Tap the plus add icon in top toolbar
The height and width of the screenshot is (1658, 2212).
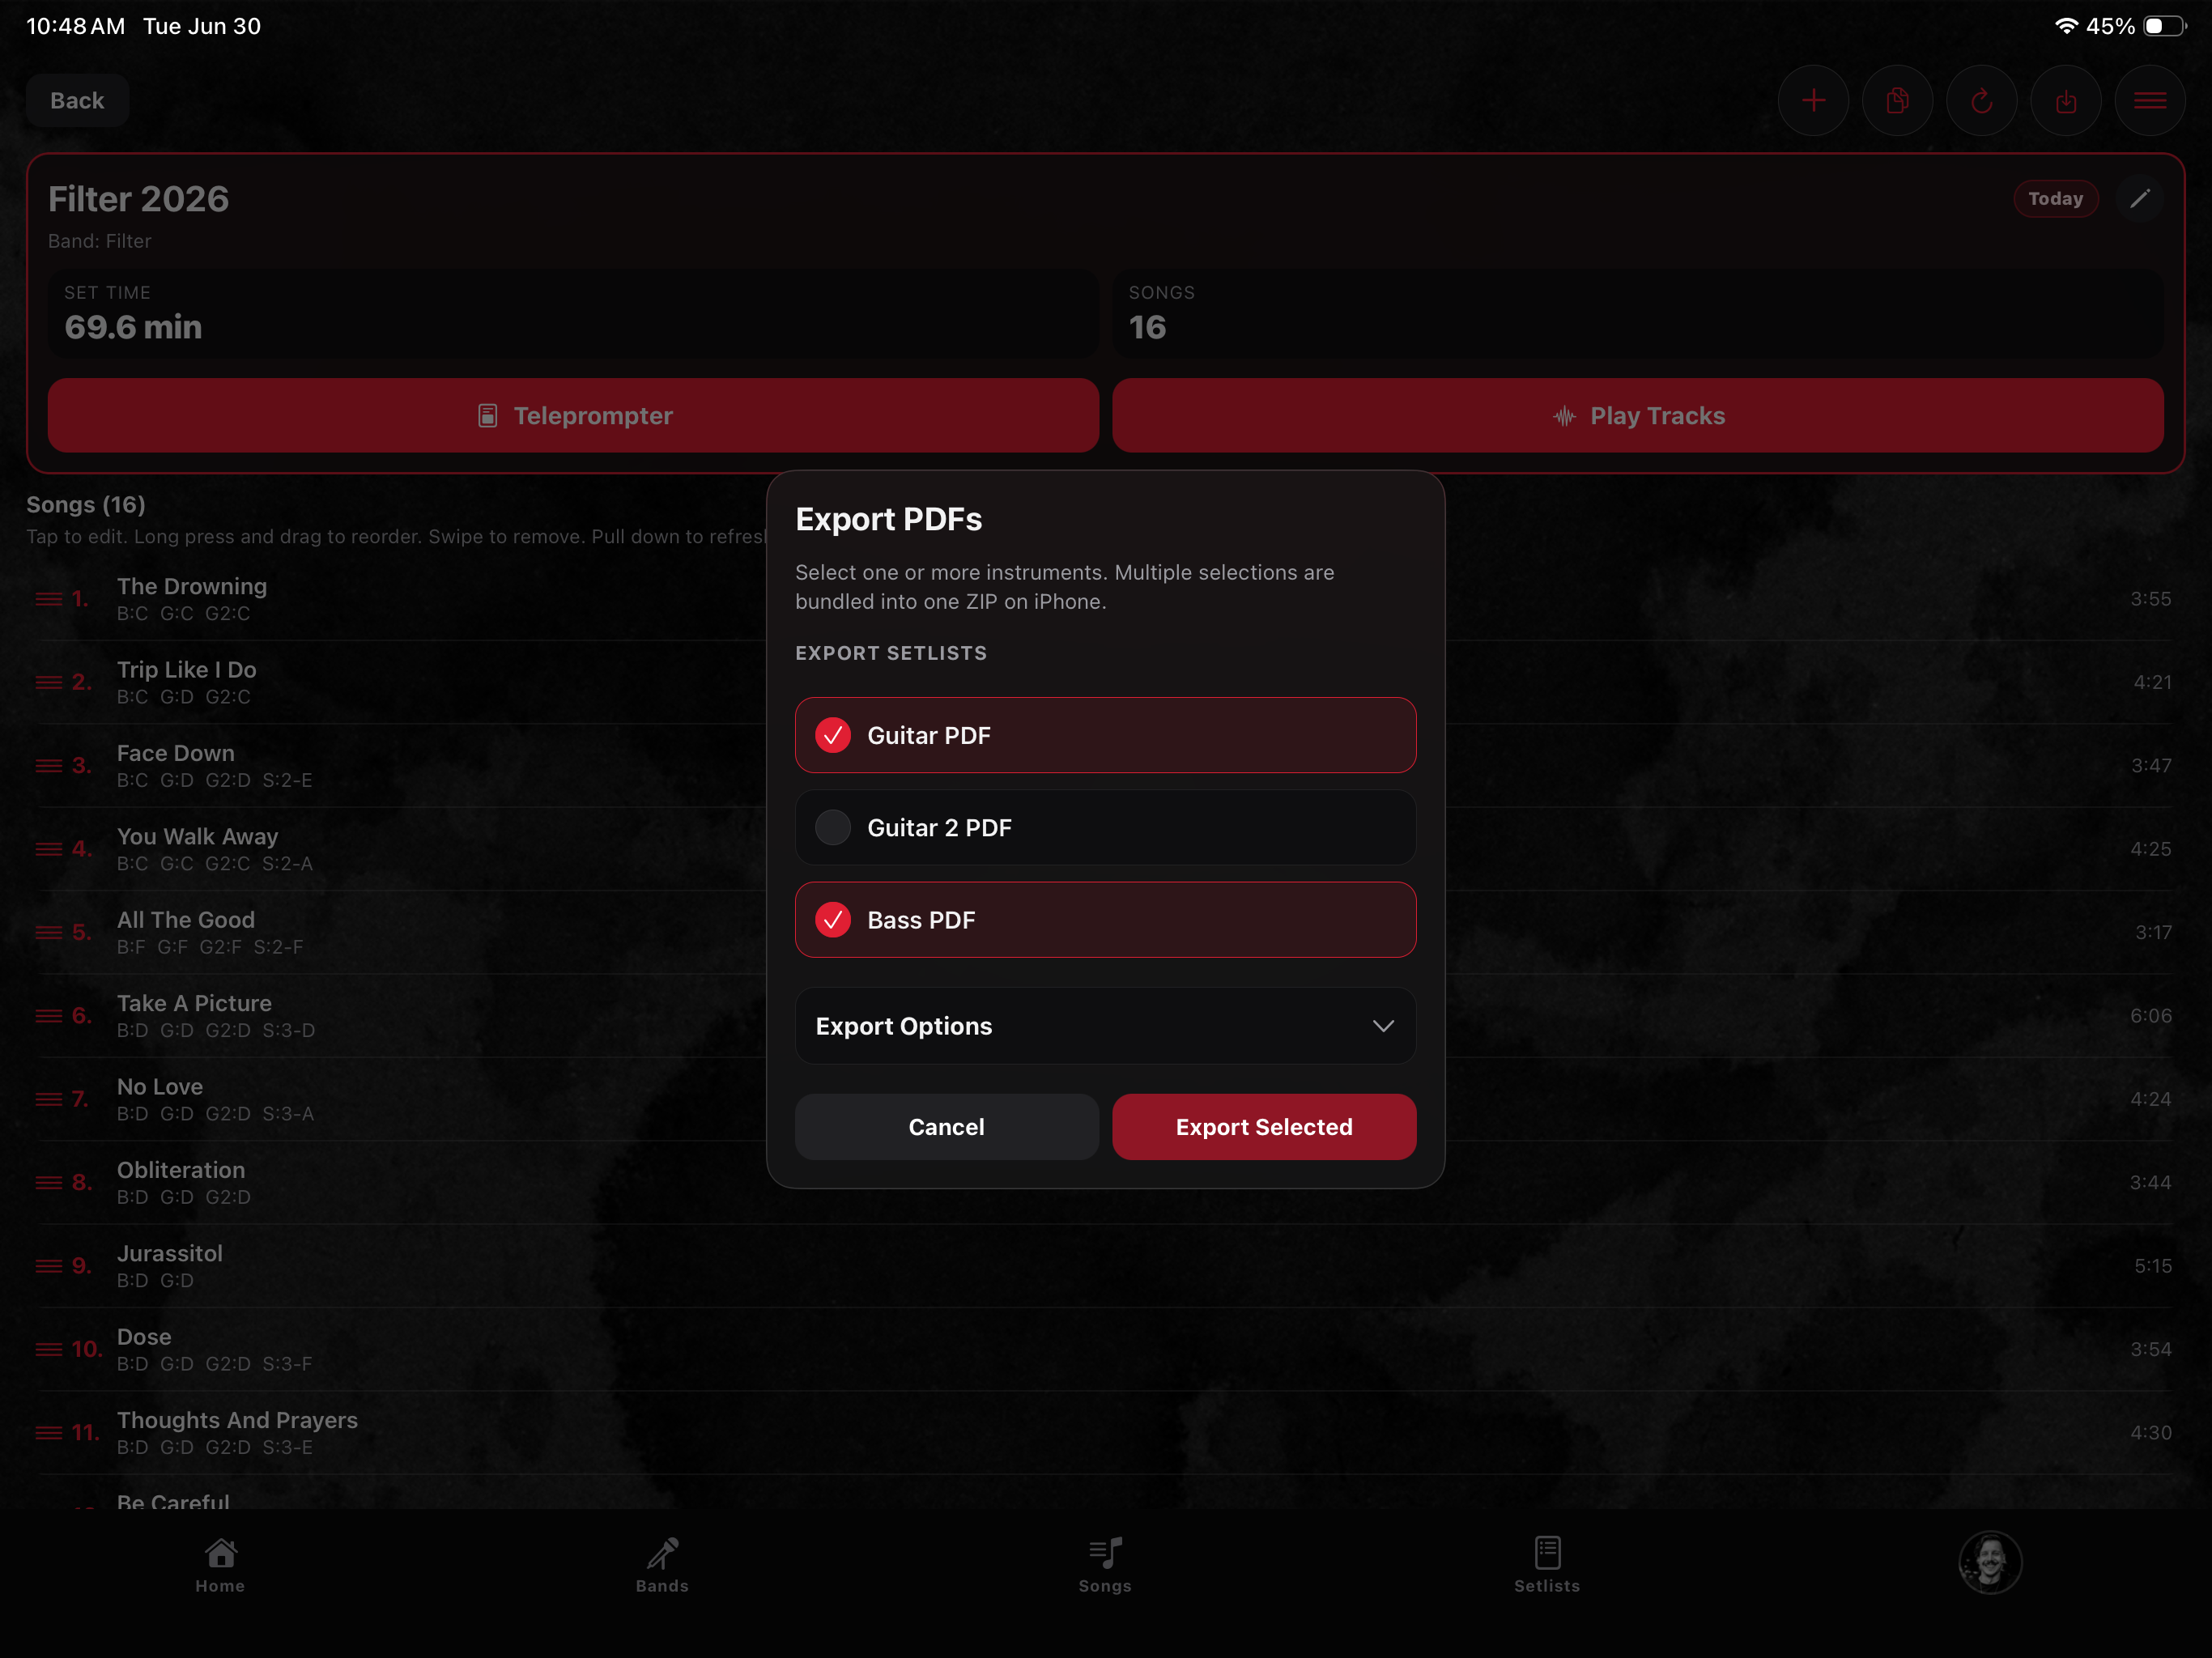(1813, 101)
